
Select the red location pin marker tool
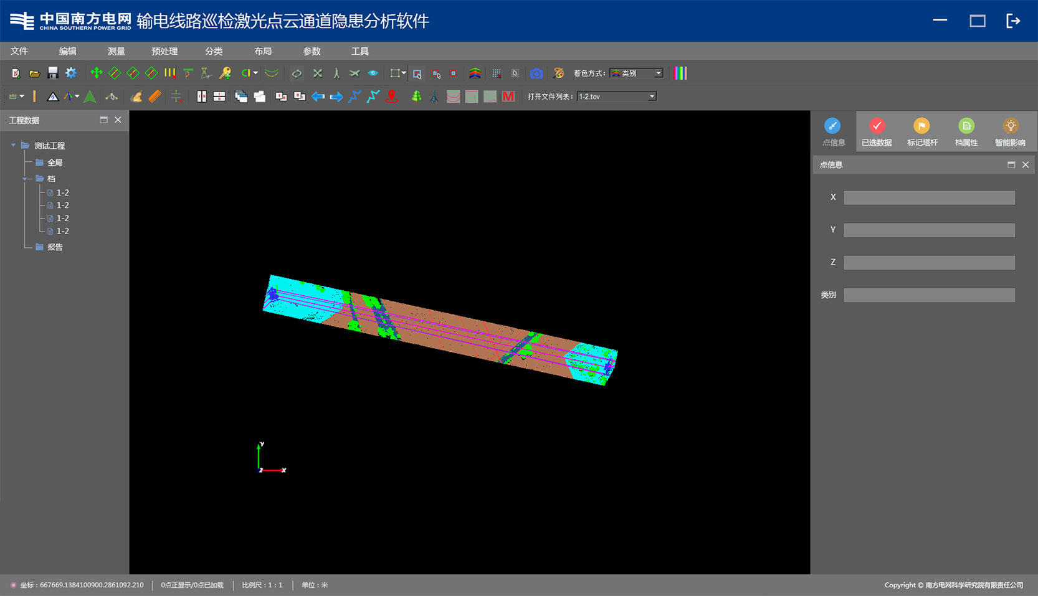tap(391, 97)
